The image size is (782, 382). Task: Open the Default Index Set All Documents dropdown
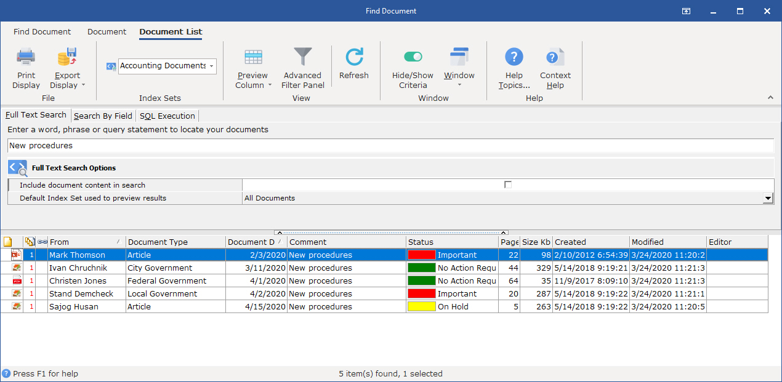(x=768, y=198)
